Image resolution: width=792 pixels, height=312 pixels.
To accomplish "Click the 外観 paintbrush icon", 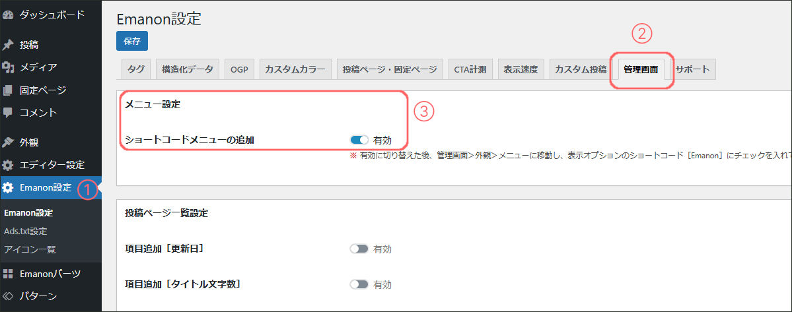I will [x=8, y=142].
